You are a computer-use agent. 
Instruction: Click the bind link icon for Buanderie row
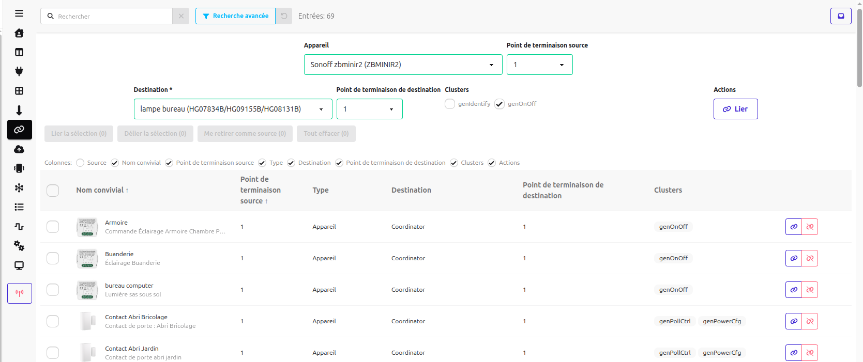pyautogui.click(x=794, y=258)
